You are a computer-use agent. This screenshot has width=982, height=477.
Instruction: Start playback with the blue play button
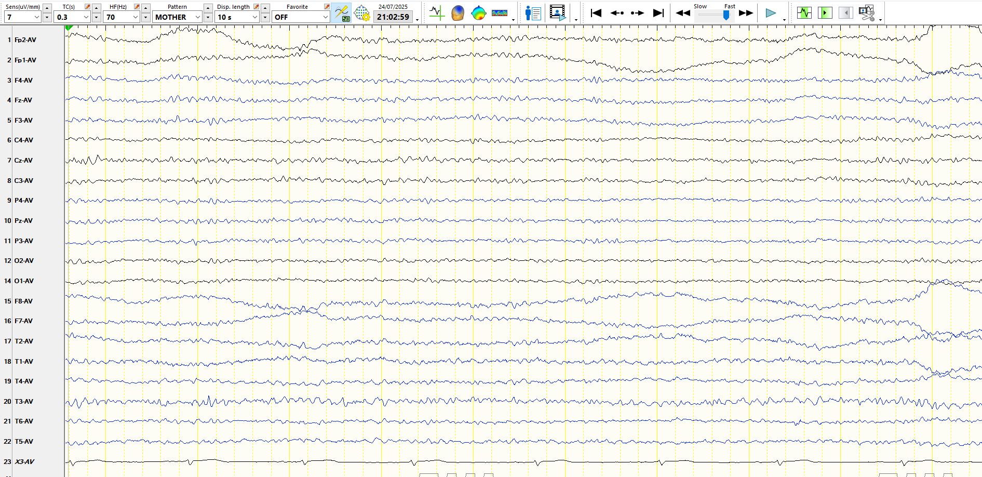[x=771, y=13]
